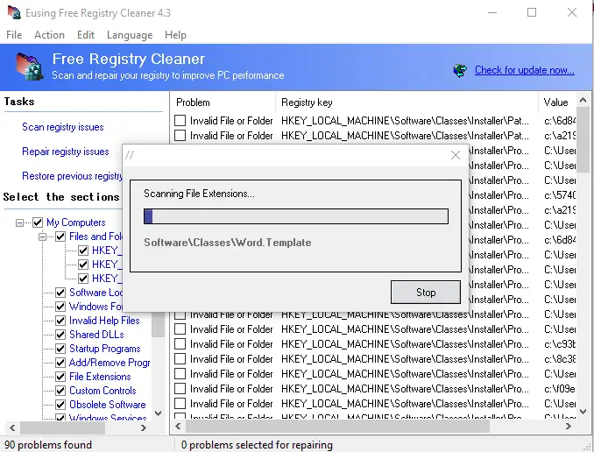The image size is (594, 452).
Task: Open the Action menu
Action: click(49, 35)
